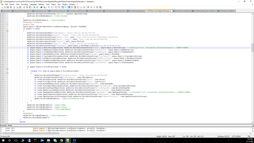Click the INS status bar indicator
Screen dimensions: 254x143
coord(249,136)
